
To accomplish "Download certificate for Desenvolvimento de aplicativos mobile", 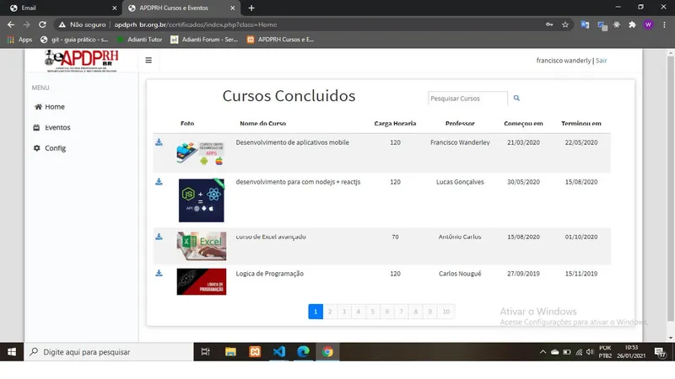I will click(x=159, y=142).
